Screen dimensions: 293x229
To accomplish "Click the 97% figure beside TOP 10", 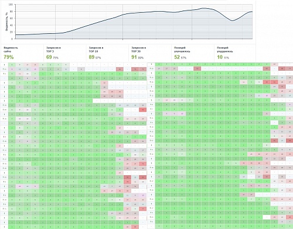I will click(98, 58).
